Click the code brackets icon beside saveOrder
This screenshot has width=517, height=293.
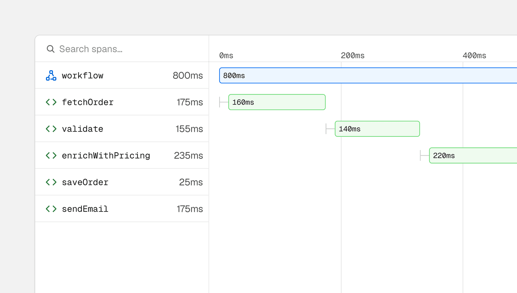tap(51, 182)
